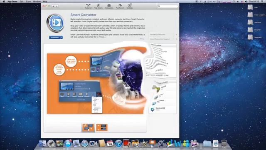Image resolution: width=266 pixels, height=150 pixels.
Task: Open iTunes in the Dock
Action: [118, 143]
